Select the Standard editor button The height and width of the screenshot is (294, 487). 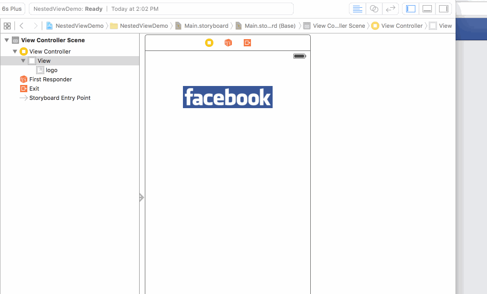(x=357, y=9)
